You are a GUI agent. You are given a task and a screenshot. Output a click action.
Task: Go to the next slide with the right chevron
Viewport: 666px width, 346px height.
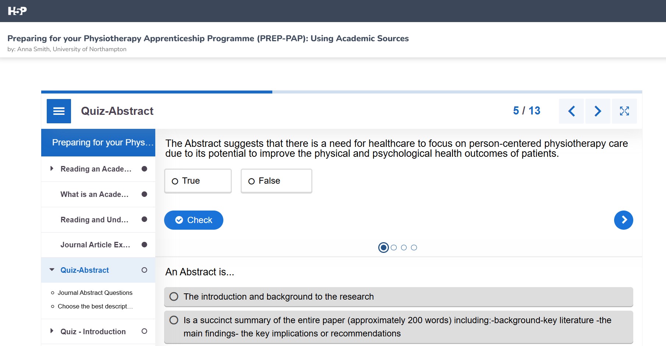pos(598,111)
